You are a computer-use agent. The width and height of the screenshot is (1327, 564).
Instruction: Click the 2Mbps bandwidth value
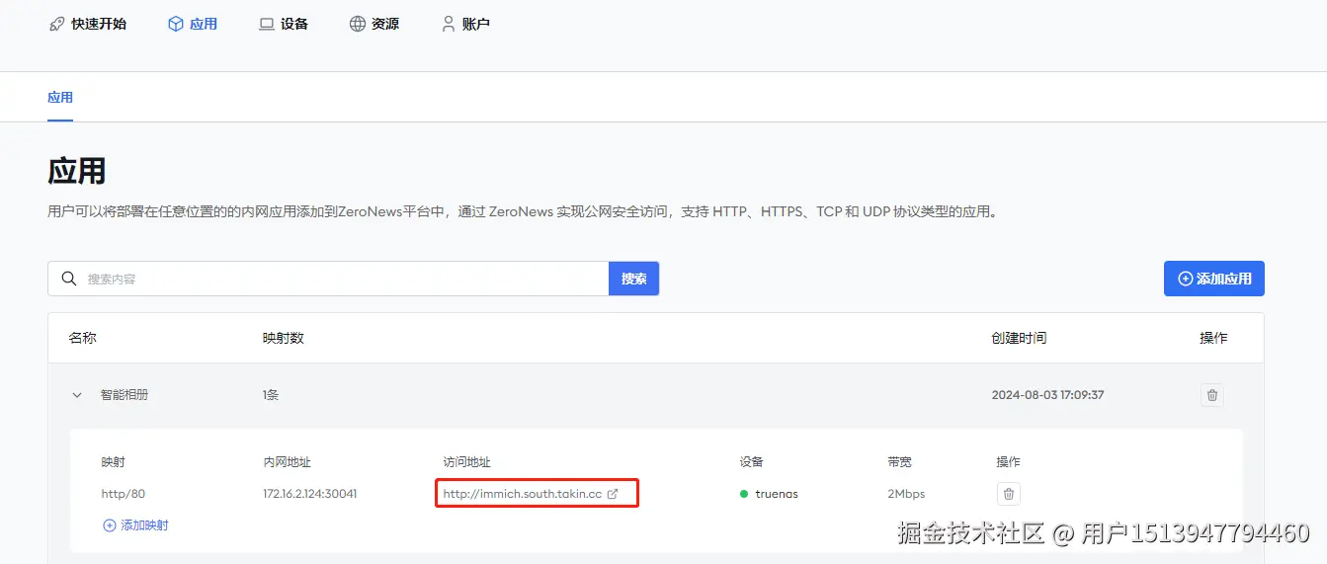click(x=906, y=494)
